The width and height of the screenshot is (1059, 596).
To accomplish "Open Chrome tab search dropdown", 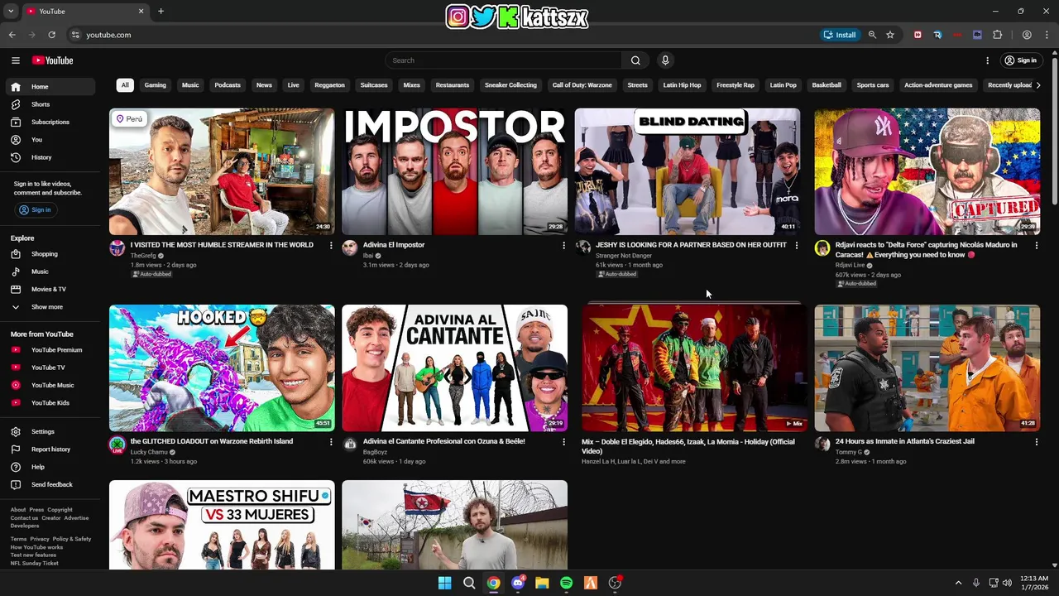I will (x=11, y=12).
